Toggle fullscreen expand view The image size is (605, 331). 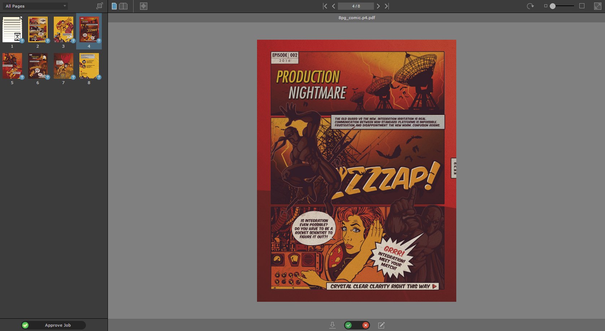[597, 6]
